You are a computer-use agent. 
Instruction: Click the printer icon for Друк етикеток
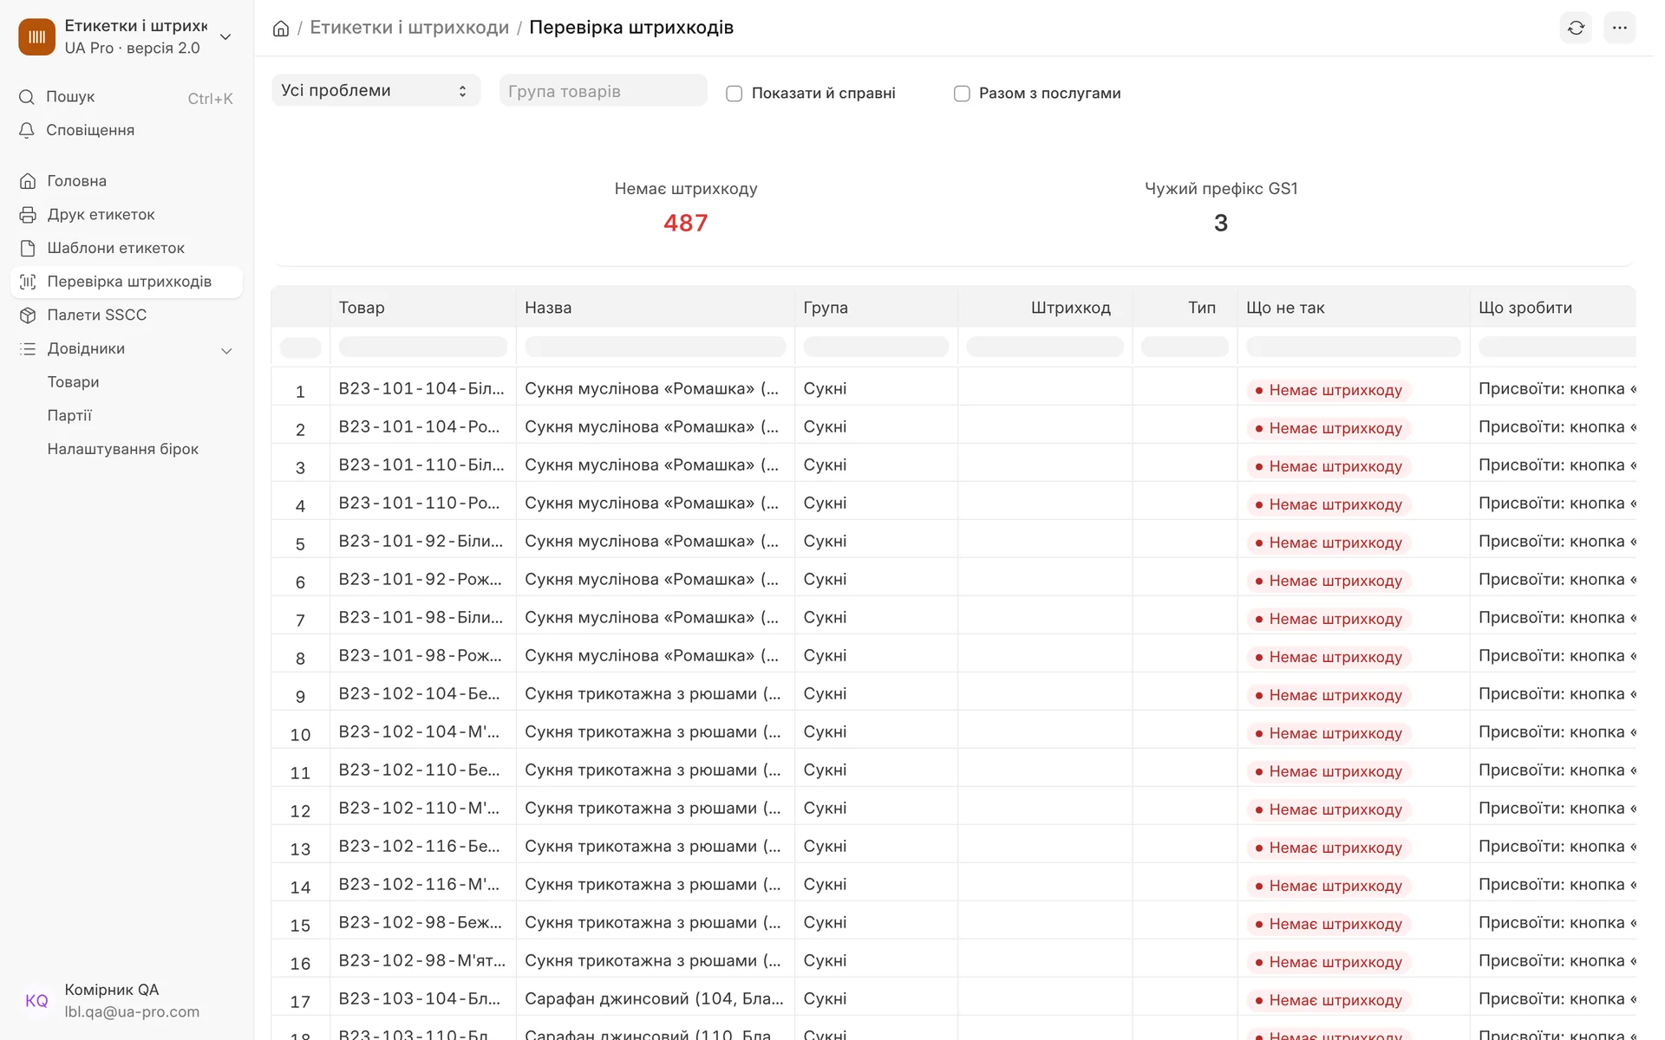pyautogui.click(x=28, y=215)
